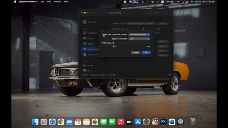Launch Safari from the Dock

[x=52, y=122]
